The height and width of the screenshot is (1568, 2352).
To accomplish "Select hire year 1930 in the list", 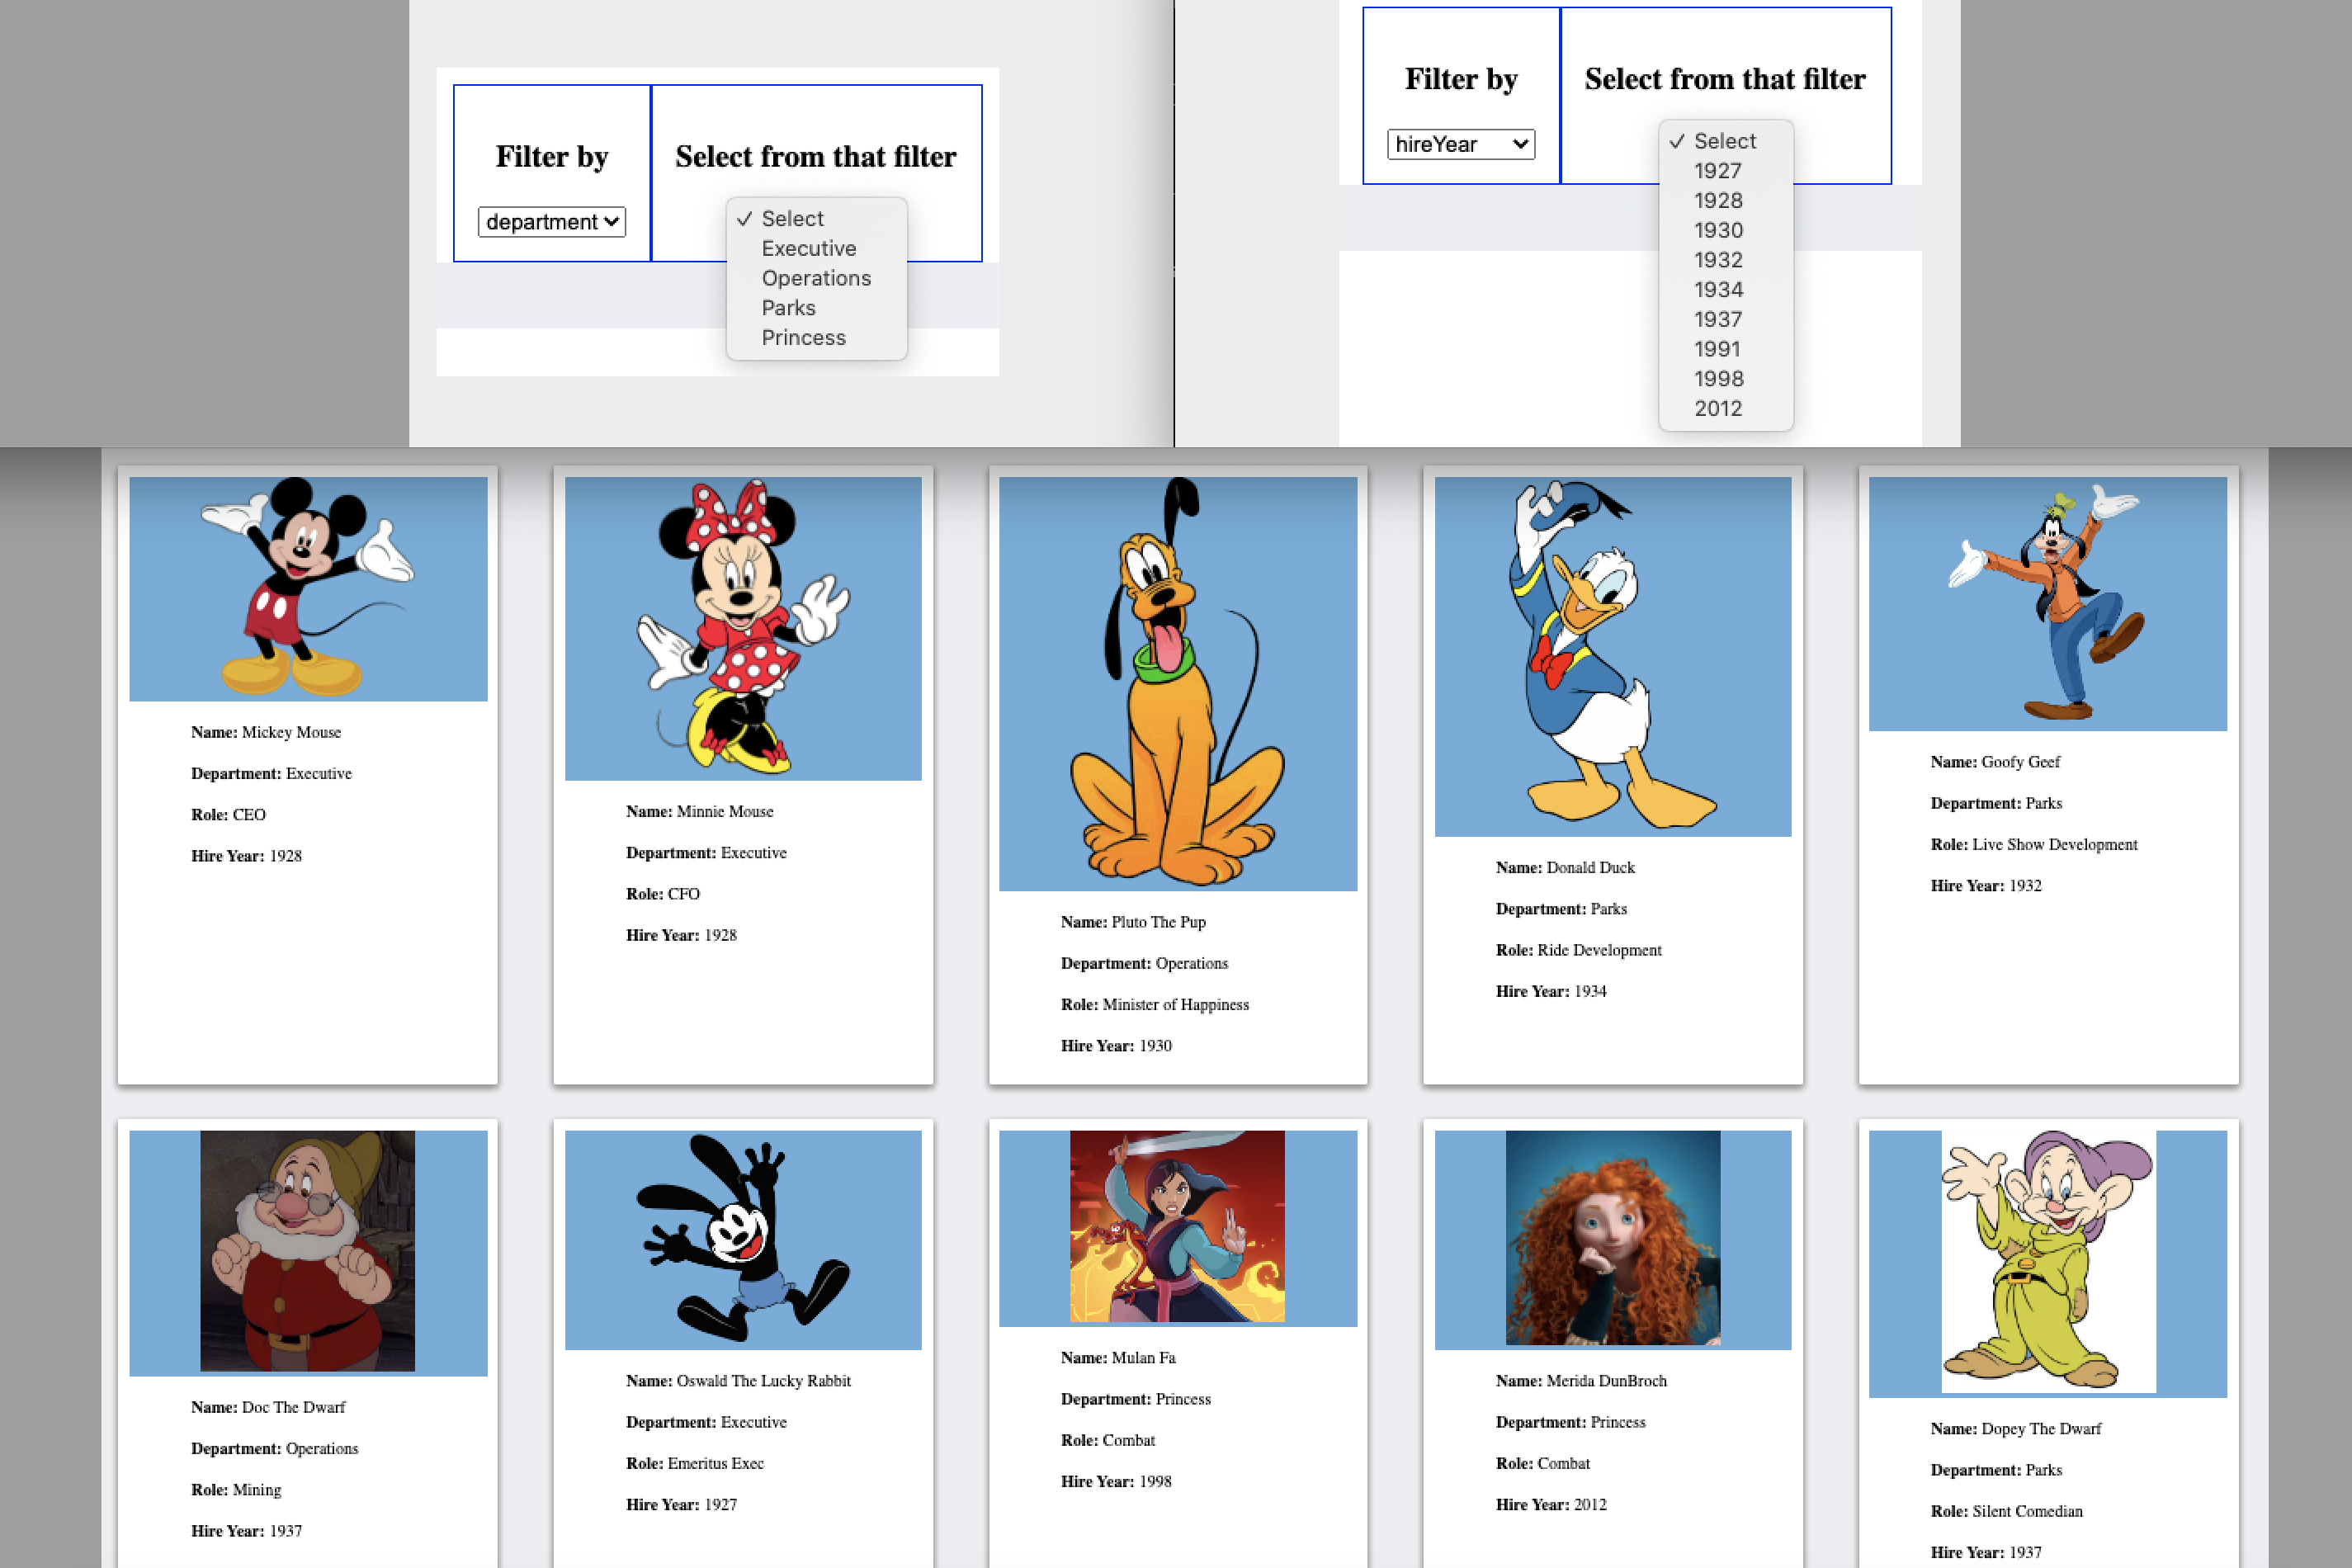I will point(1717,230).
